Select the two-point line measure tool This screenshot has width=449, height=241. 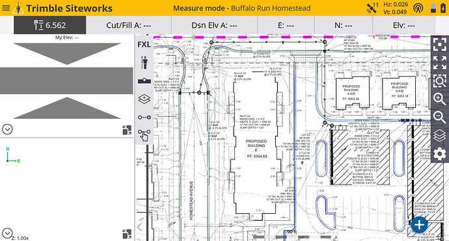pos(144,117)
